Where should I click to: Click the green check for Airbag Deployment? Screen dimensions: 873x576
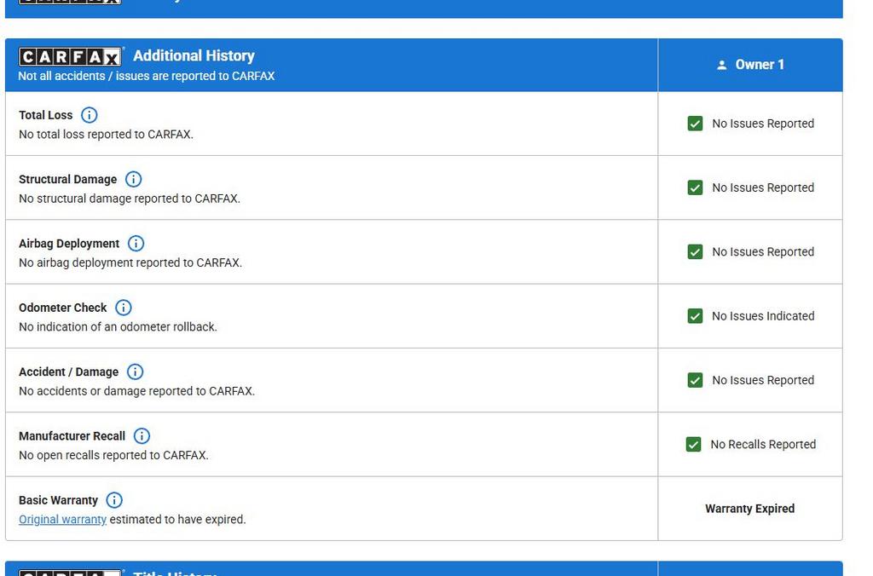[695, 251]
